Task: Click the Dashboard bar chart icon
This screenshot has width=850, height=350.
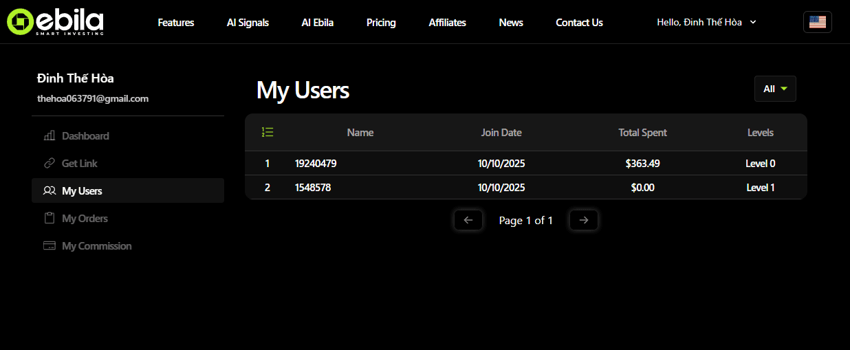Action: click(49, 135)
